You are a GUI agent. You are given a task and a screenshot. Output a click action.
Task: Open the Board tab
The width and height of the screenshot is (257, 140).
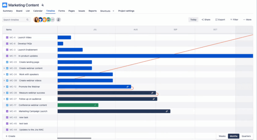19,11
